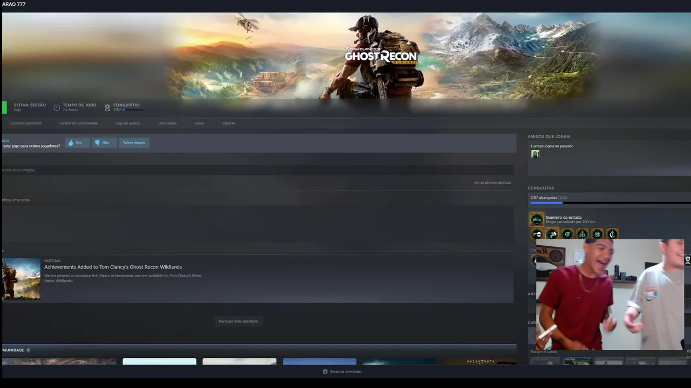This screenshot has height=388, width=691.
Task: Open Gerenciar downloads at bottom
Action: pos(345,371)
